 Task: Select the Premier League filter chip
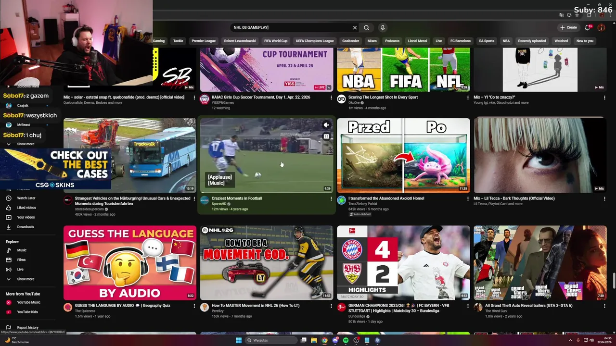(x=204, y=41)
